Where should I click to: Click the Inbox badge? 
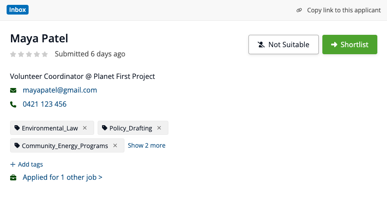coord(18,10)
